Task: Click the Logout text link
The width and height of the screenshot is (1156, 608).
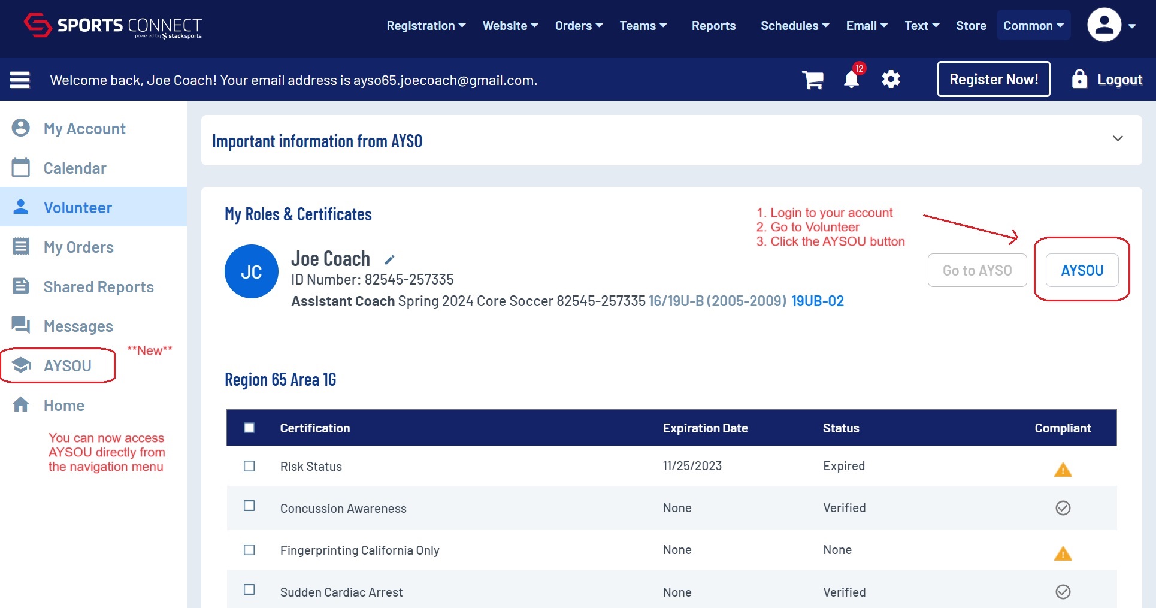Action: pyautogui.click(x=1119, y=80)
